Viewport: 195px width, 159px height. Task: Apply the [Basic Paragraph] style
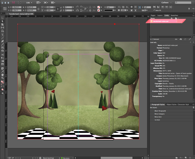[x=171, y=111]
